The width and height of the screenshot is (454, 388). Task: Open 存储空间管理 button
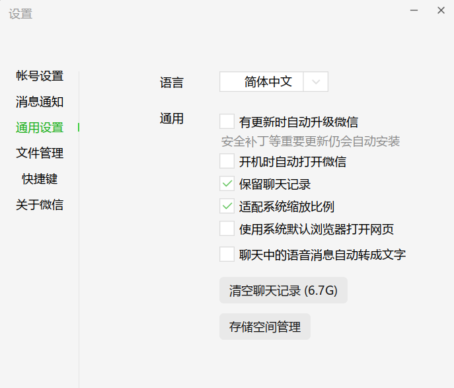pyautogui.click(x=265, y=327)
